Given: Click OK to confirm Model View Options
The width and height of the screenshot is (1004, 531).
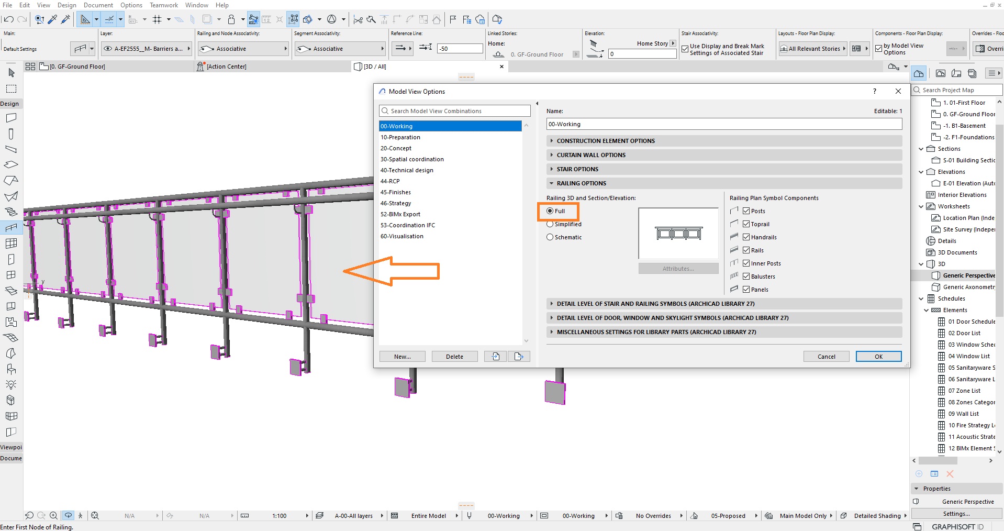Looking at the screenshot, I should [878, 356].
